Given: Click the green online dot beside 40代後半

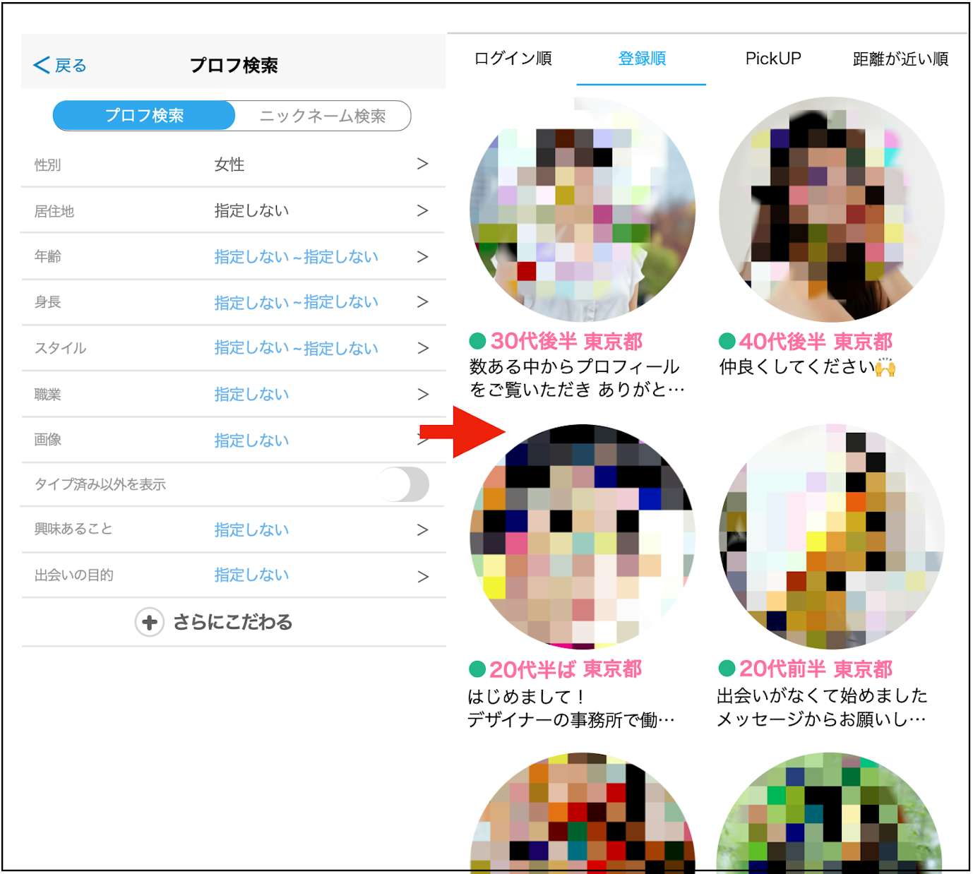Looking at the screenshot, I should click(727, 342).
